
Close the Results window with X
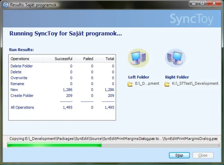click(x=214, y=3)
